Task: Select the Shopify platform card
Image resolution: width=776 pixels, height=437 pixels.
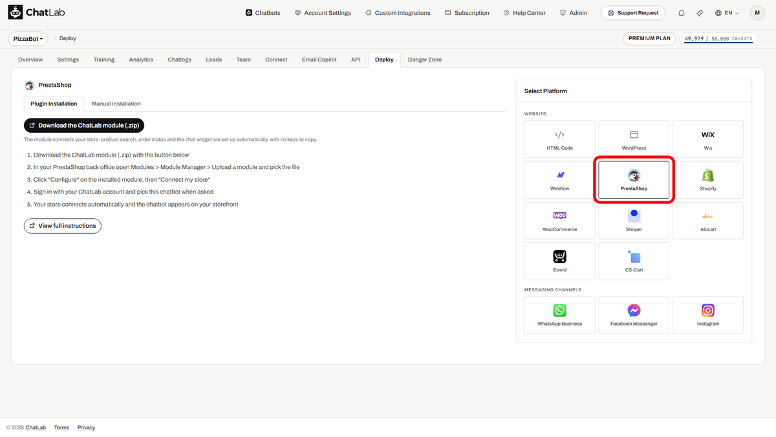Action: coord(708,180)
